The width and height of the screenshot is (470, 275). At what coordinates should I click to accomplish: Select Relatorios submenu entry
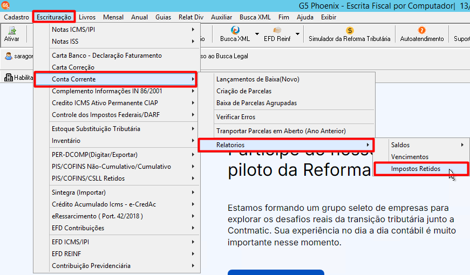pyautogui.click(x=286, y=145)
